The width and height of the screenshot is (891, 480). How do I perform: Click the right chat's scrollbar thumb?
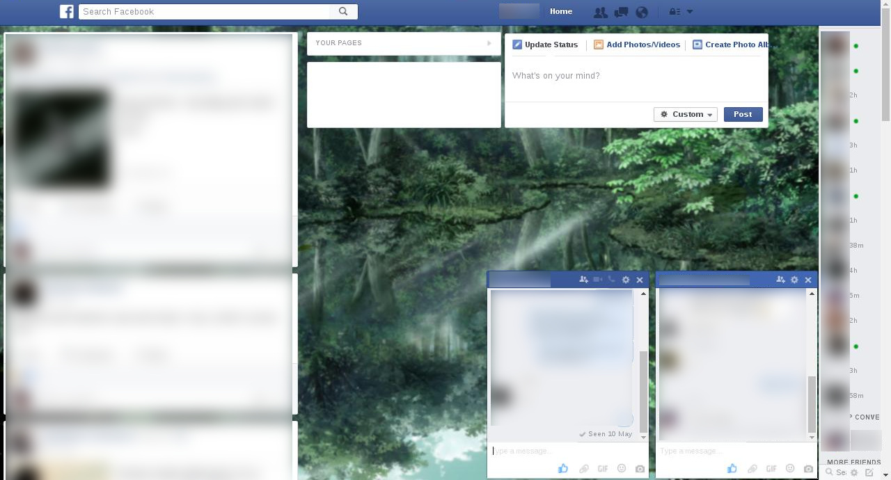click(812, 404)
